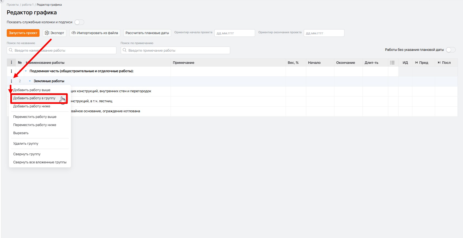Open three-dot menu for Подземная часть row

click(x=11, y=71)
